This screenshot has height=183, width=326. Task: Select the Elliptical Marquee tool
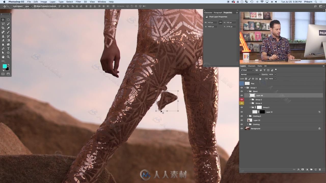point(8,20)
